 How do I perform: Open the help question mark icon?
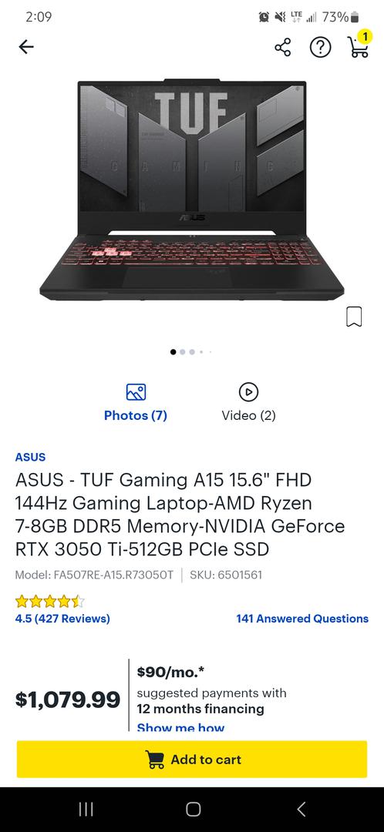[x=320, y=48]
